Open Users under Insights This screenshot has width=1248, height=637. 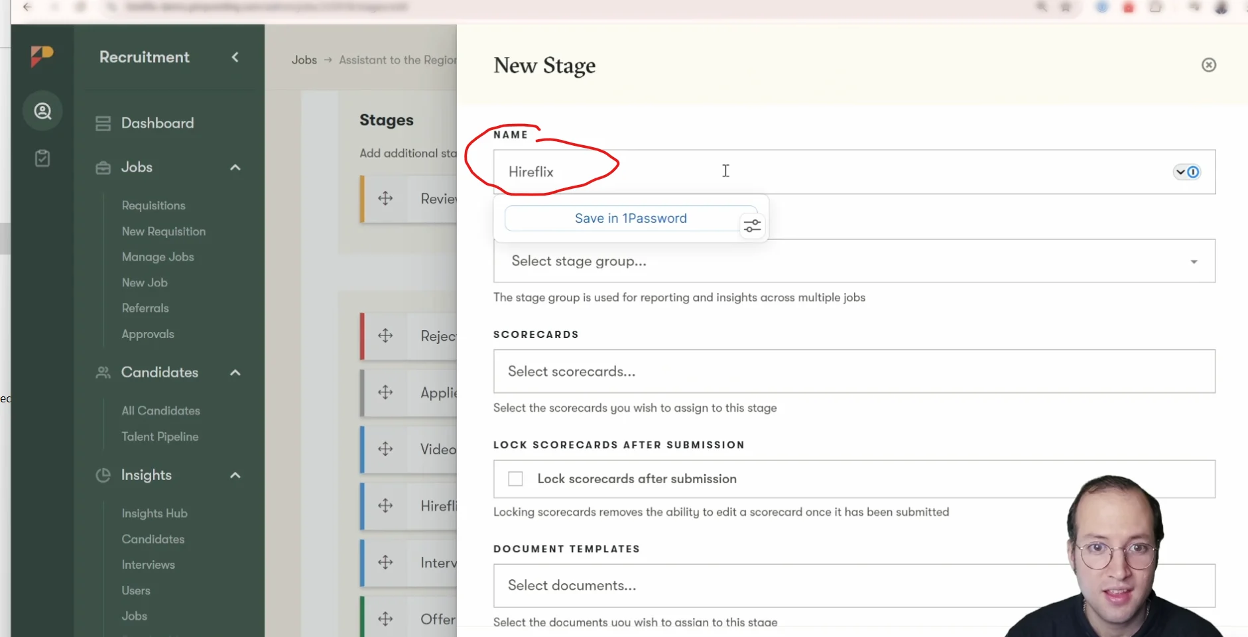coord(136,591)
